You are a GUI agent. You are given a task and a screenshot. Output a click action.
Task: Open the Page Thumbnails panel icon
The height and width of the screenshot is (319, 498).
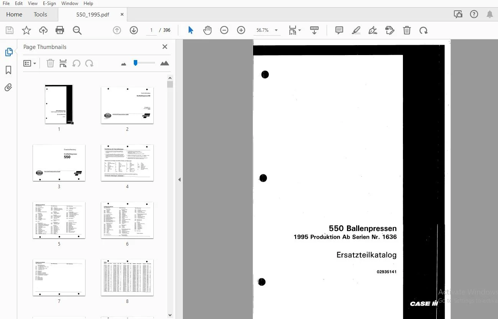(8, 52)
